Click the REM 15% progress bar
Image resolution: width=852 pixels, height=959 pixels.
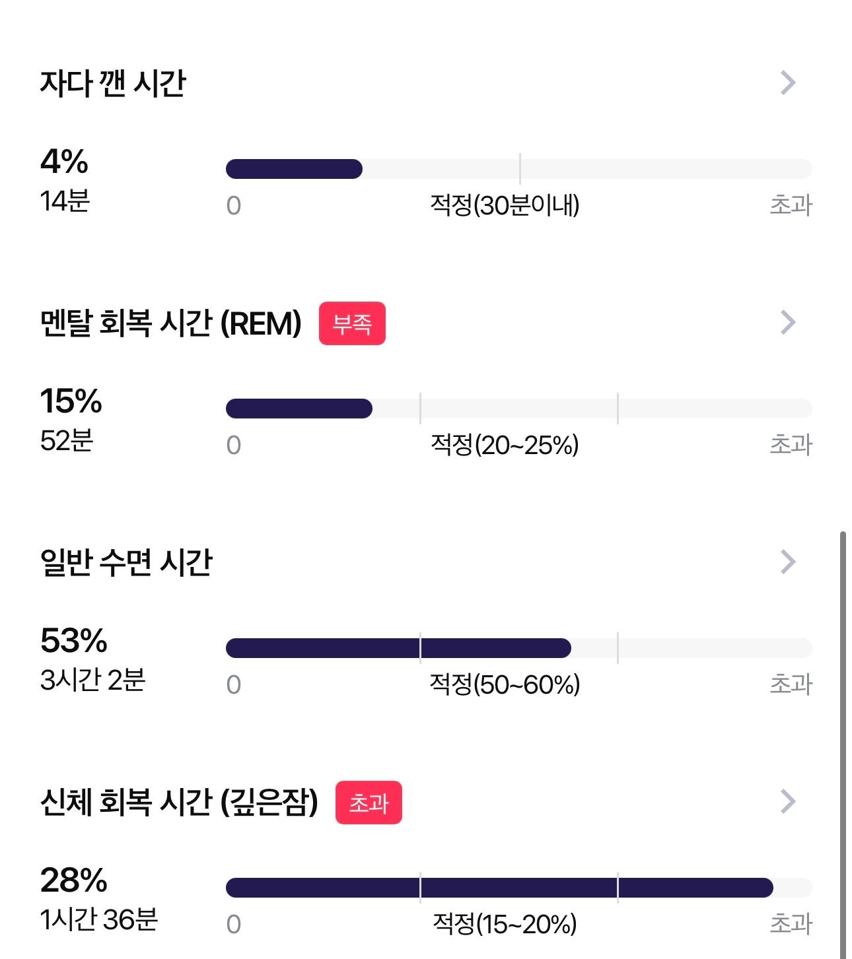(x=518, y=409)
